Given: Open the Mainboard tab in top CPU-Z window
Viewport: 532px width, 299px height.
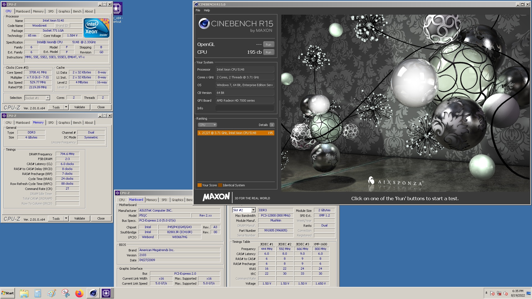Looking at the screenshot, I should click(x=23, y=11).
